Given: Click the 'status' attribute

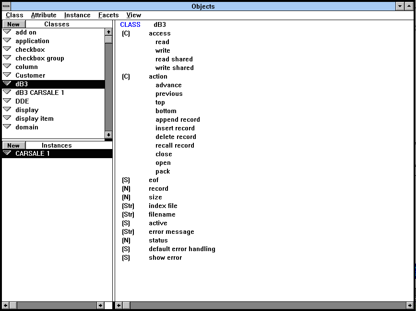Looking at the screenshot, I should [158, 241].
